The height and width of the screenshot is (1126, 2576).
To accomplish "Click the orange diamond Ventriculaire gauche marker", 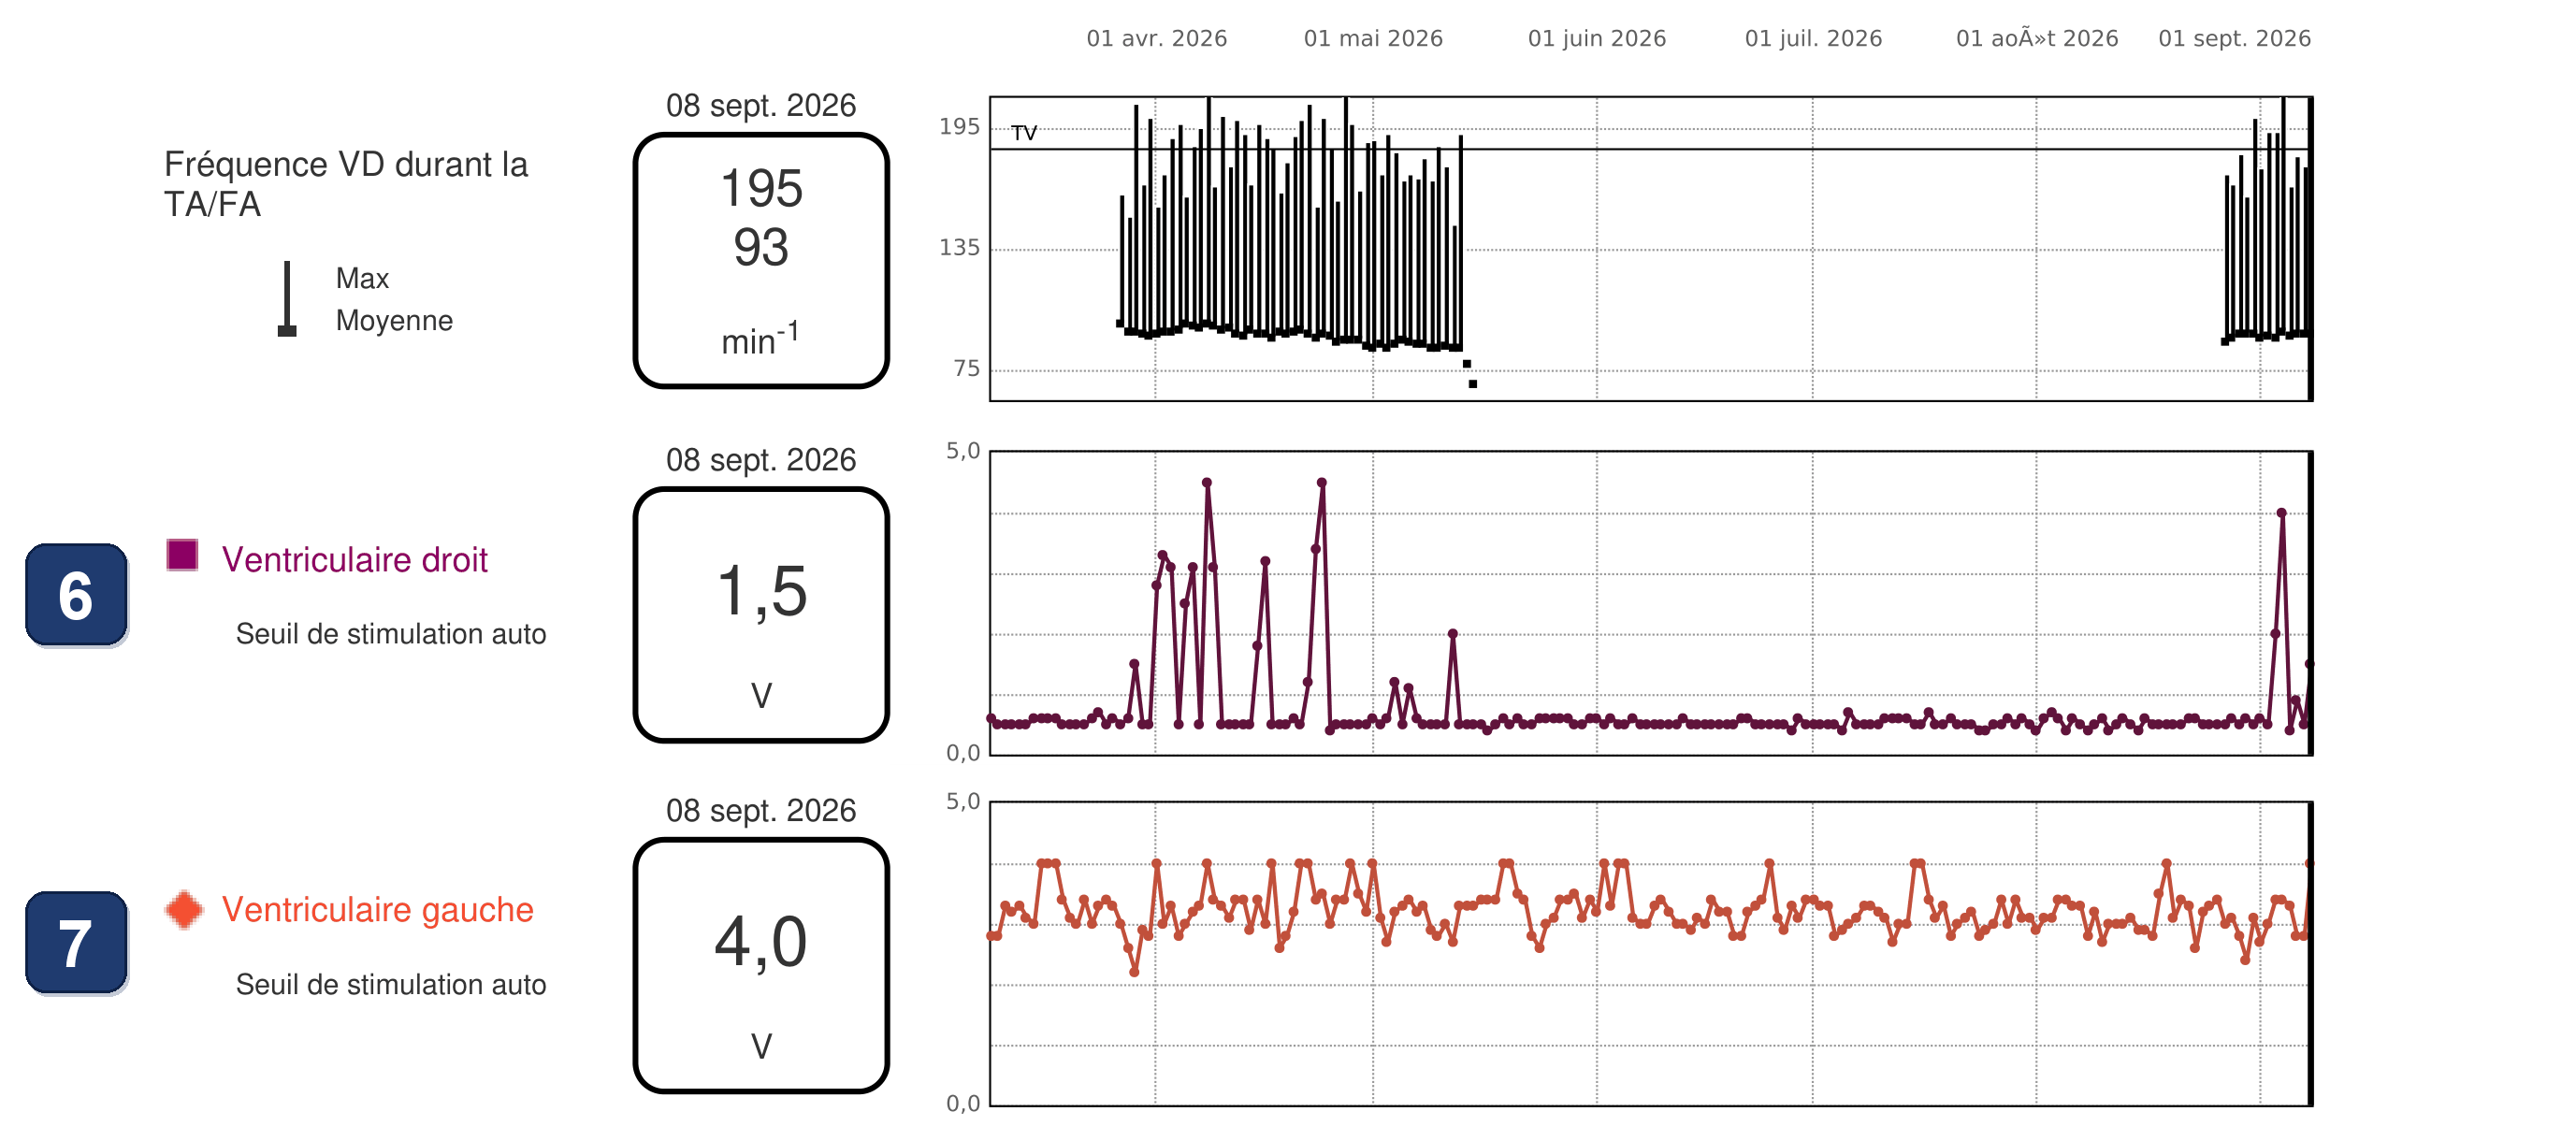I will [x=184, y=909].
